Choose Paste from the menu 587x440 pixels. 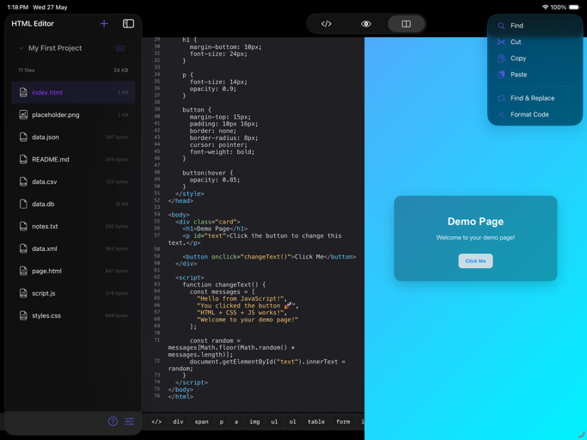point(535,75)
